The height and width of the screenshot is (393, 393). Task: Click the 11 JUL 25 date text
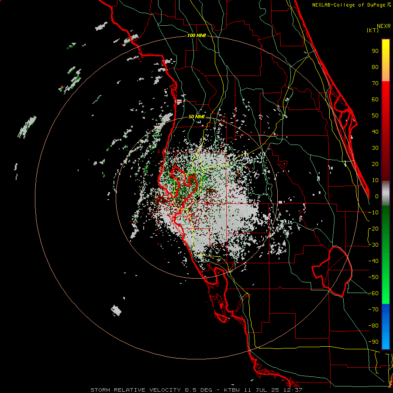262,390
